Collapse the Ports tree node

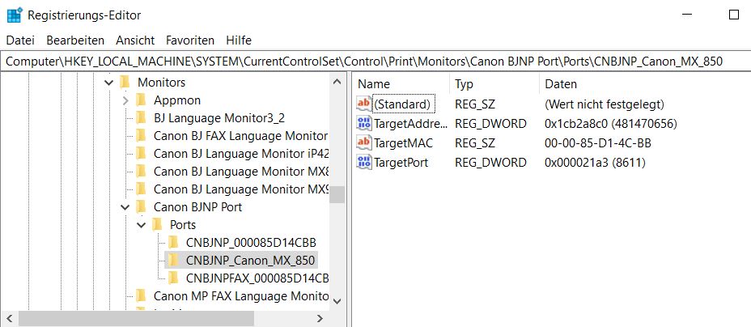[142, 225]
